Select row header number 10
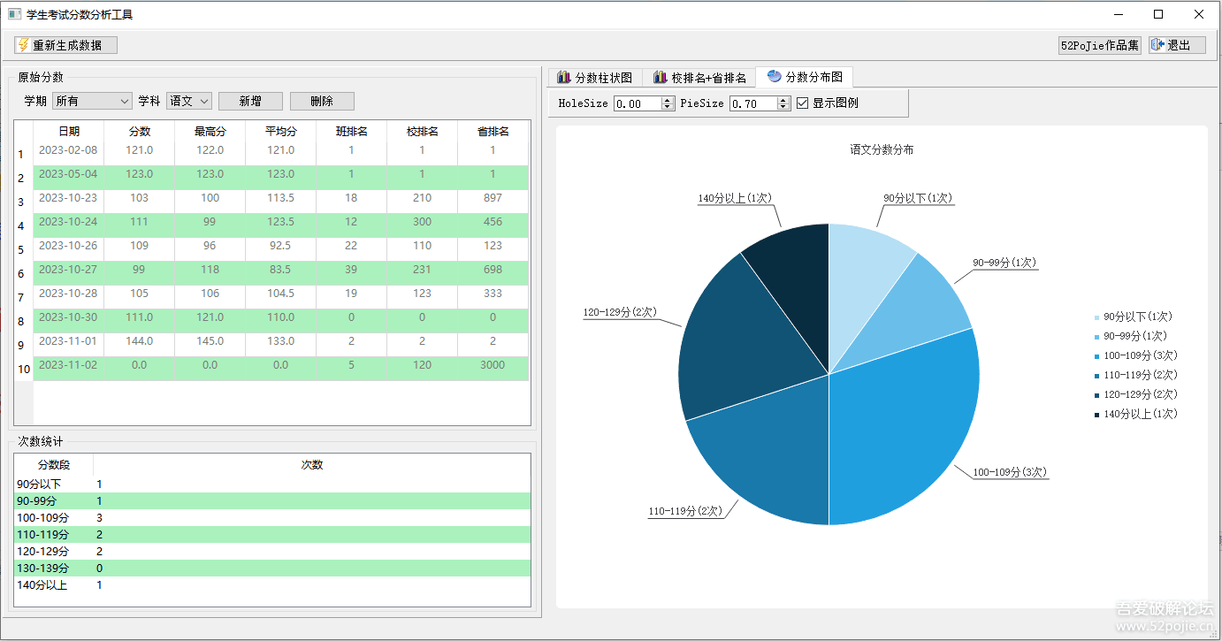1222x641 pixels. (x=24, y=369)
